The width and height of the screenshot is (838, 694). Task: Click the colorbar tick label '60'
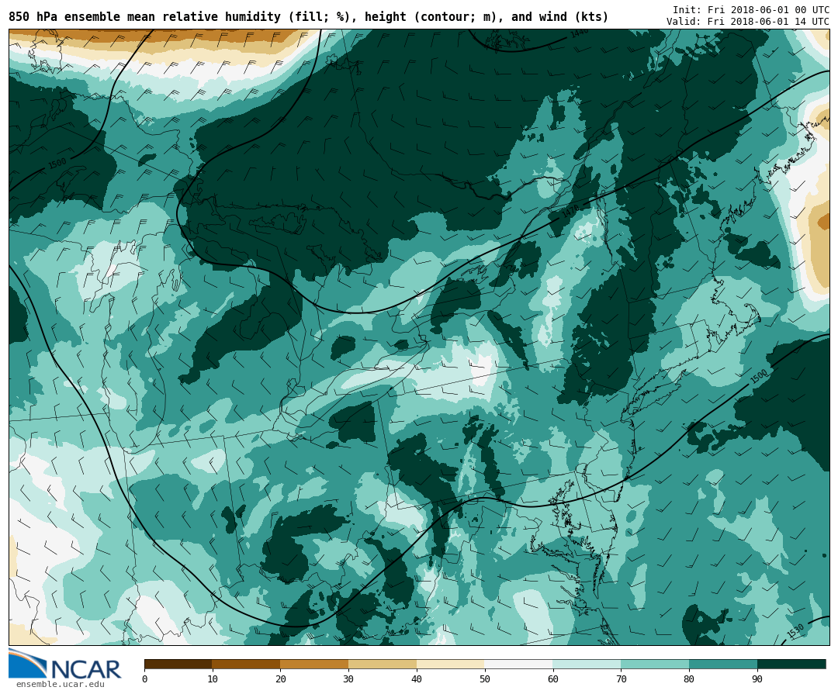553,679
